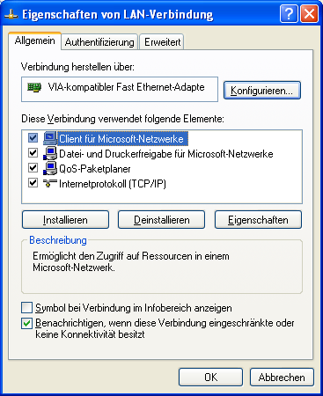Click the network adapter card icon
The width and height of the screenshot is (323, 396).
pos(34,87)
